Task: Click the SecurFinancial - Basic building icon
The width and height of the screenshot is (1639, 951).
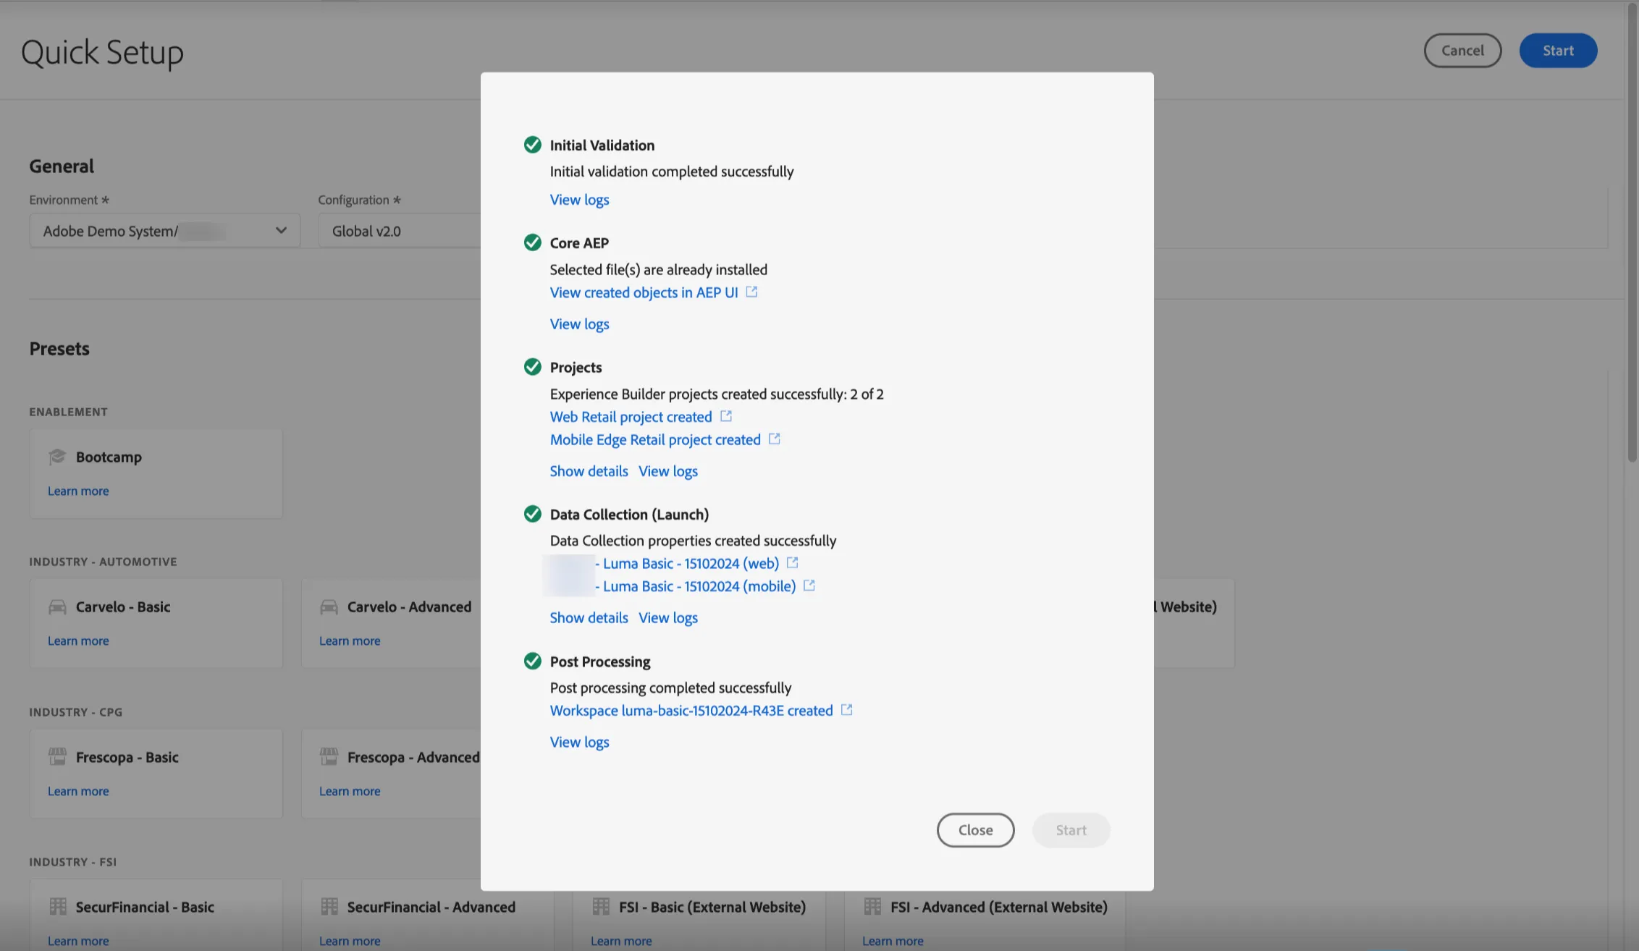Action: point(57,906)
